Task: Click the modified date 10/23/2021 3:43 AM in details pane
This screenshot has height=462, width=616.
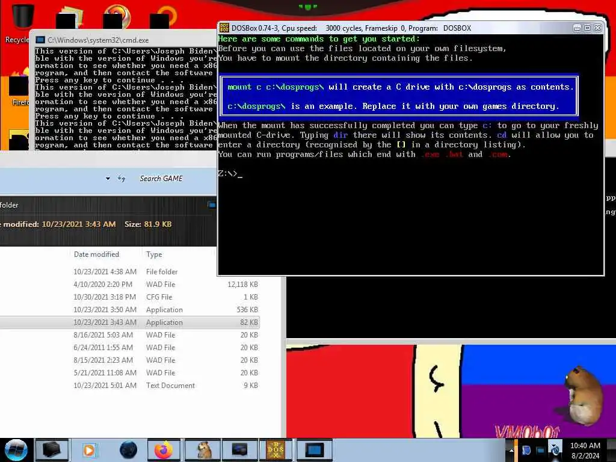Action: coord(79,224)
